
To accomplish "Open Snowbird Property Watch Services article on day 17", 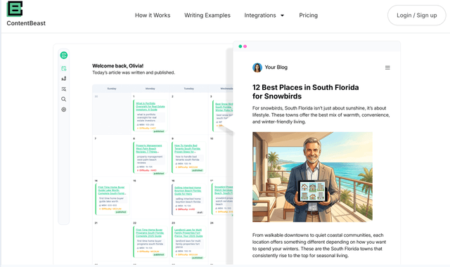I will click(224, 190).
